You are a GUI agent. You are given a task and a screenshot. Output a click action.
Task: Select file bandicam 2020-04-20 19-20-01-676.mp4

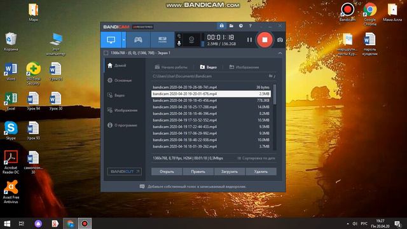pos(211,94)
